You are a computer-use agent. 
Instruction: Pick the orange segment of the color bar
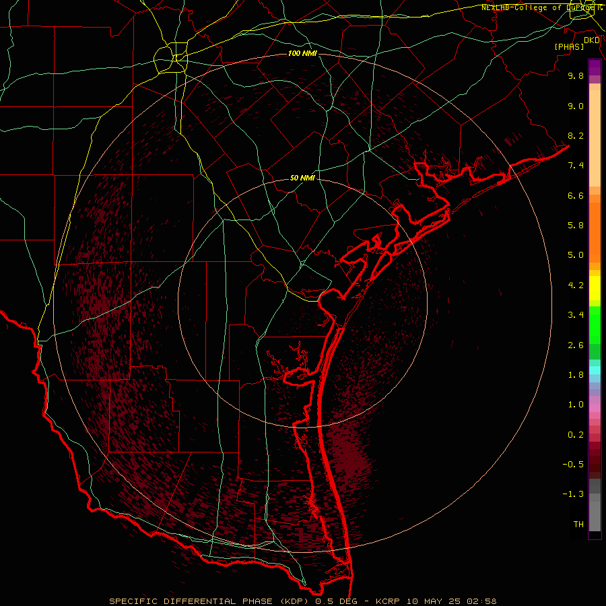click(x=595, y=232)
